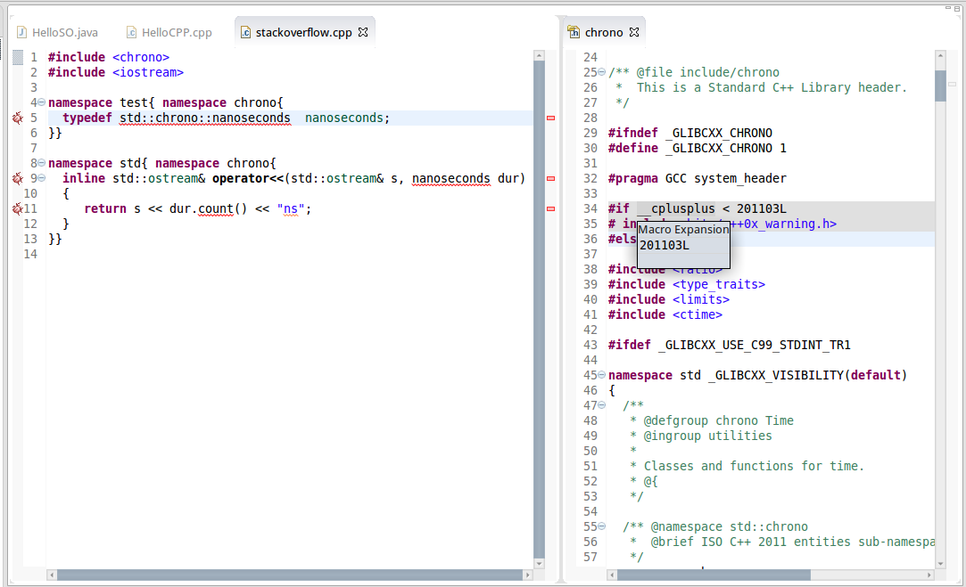966x587 pixels.
Task: Click the chrono editor vertical scroll down arrow
Action: (940, 563)
